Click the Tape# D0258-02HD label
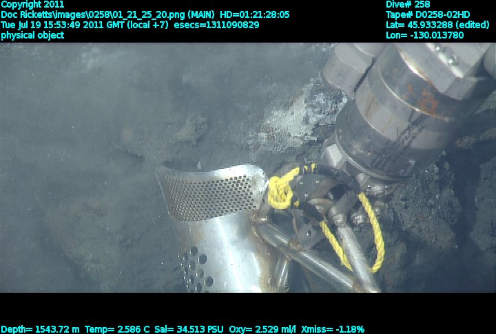This screenshot has width=496, height=334. pos(428,14)
